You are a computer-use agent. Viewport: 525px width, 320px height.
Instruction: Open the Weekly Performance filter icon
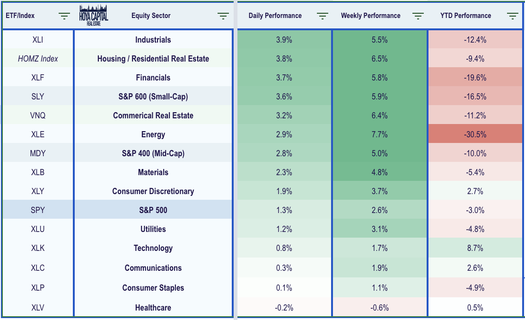[418, 16]
